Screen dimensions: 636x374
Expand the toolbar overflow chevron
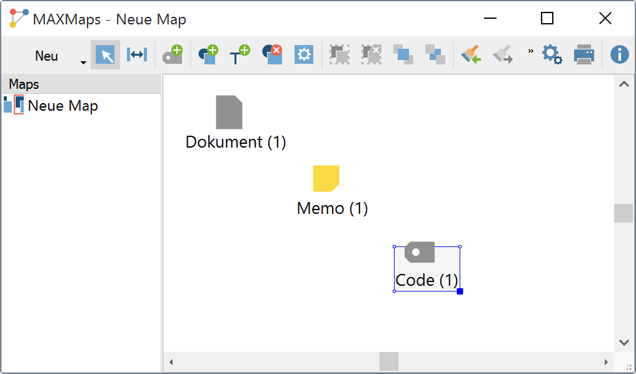[530, 51]
